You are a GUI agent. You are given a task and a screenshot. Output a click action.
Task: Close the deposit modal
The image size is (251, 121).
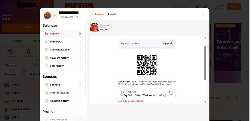(x=203, y=14)
